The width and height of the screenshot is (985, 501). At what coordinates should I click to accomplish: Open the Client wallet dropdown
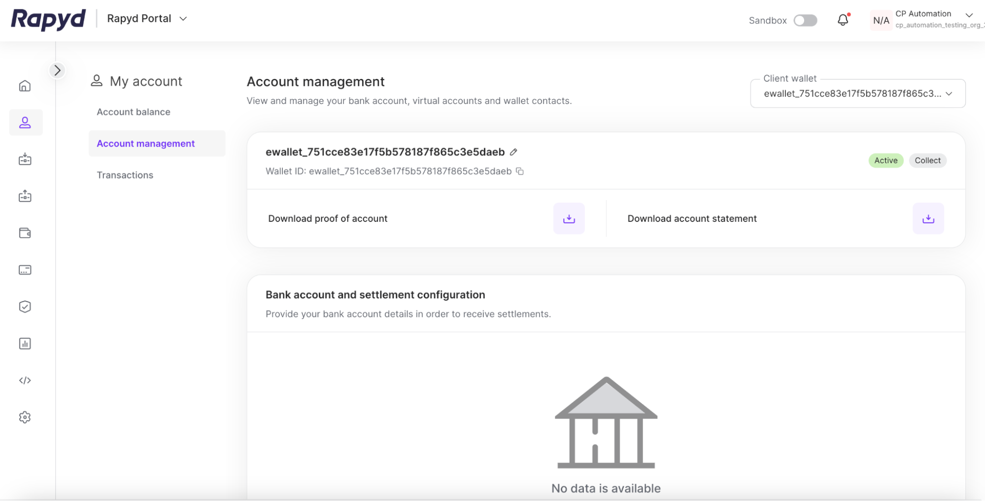857,93
